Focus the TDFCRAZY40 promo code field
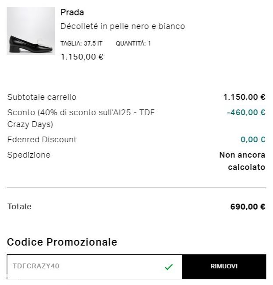The width and height of the screenshot is (273, 285). pos(83,267)
